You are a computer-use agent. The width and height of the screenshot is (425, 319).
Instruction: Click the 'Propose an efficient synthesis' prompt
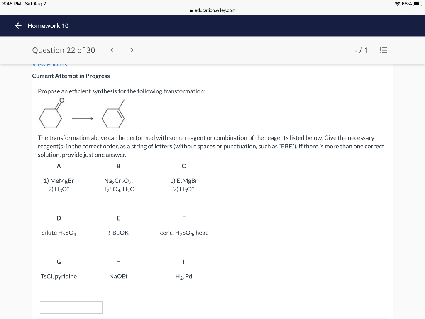pos(122,91)
